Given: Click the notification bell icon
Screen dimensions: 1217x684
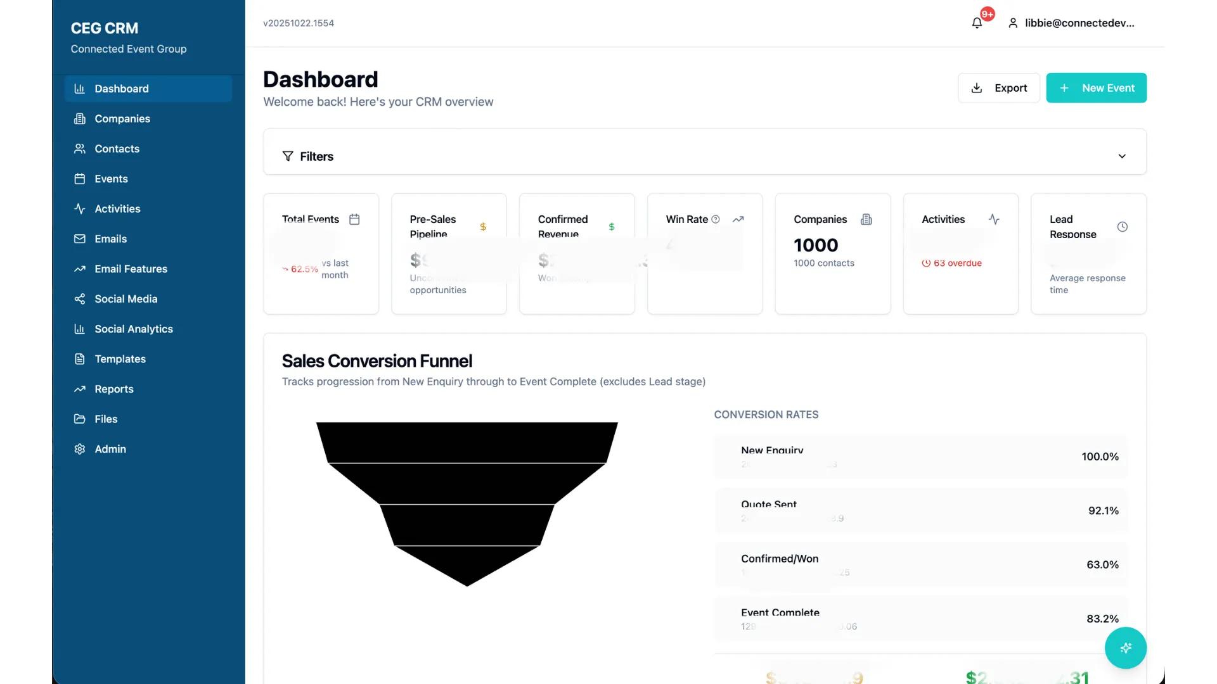Looking at the screenshot, I should click(977, 23).
